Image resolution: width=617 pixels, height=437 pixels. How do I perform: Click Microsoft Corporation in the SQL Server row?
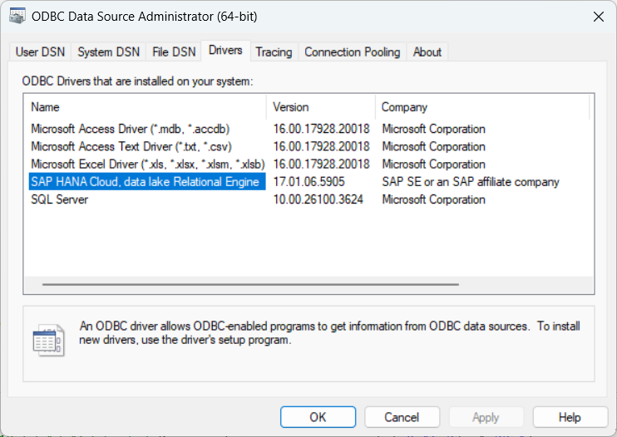tap(433, 199)
